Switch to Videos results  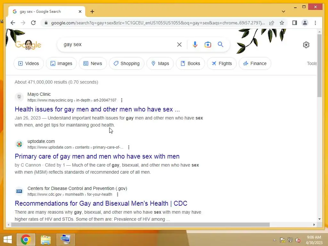(x=29, y=63)
